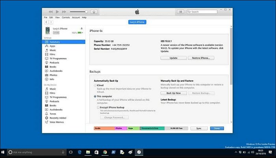Open the Controls menu
This screenshot has height=158, width=276.
(x=65, y=17)
